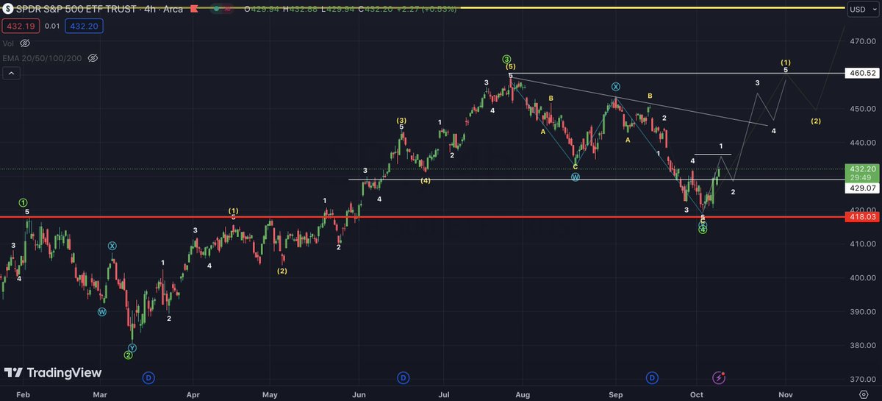Click the dividend D marker in mid-September
Image resolution: width=882 pixels, height=401 pixels.
652,378
